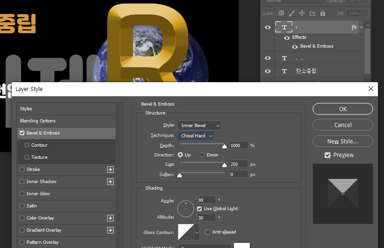Hide layer r with its eye icon
Viewport: 384px width, 248px height.
click(x=268, y=27)
